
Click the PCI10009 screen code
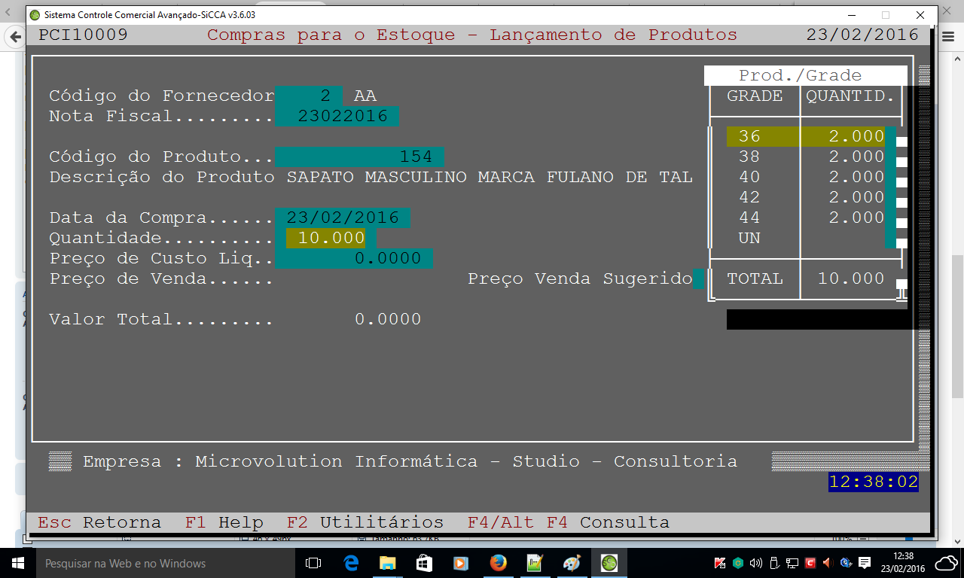tap(83, 35)
